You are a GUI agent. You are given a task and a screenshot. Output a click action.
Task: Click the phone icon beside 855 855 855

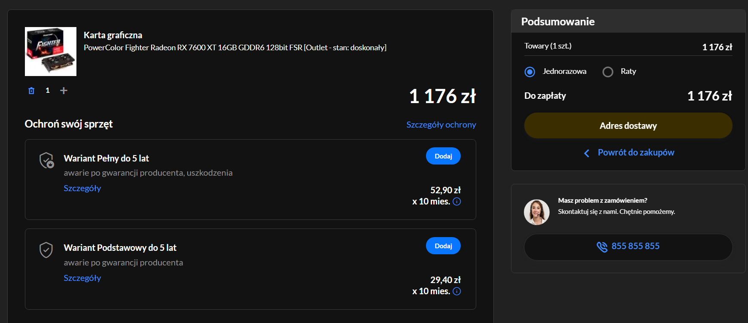602,247
